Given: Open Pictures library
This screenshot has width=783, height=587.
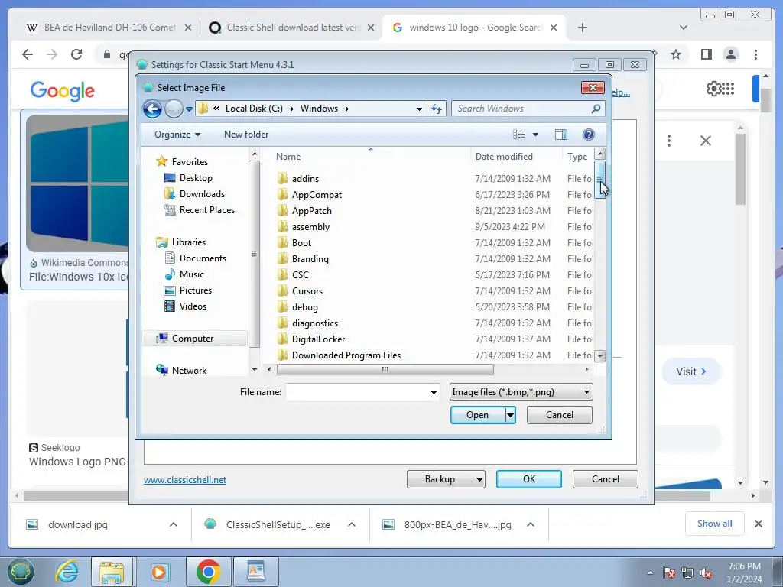Looking at the screenshot, I should pyautogui.click(x=195, y=290).
